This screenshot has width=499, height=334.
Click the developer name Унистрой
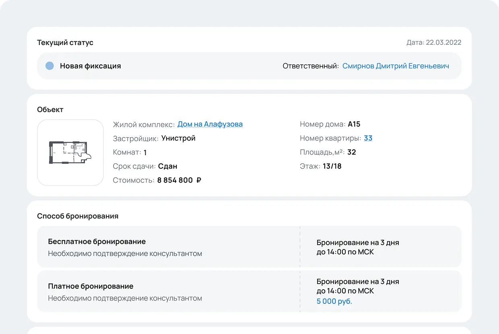coord(178,138)
